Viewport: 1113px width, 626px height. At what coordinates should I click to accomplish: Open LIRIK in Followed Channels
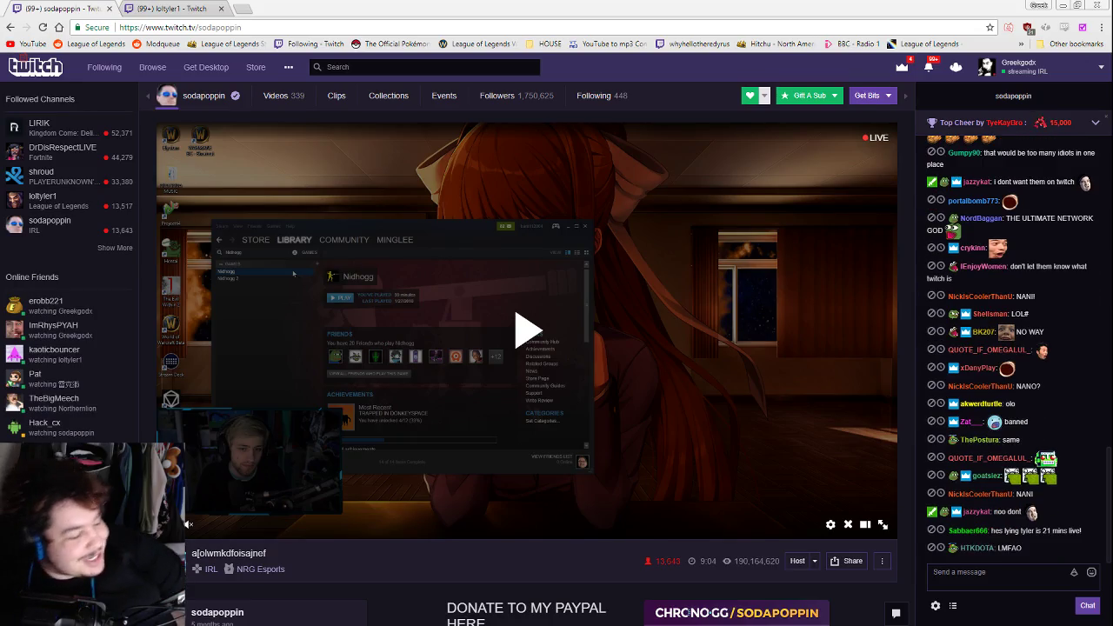(70, 129)
